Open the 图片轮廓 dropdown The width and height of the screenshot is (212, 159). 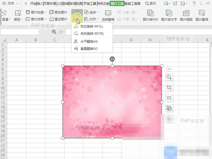[x=36, y=12]
